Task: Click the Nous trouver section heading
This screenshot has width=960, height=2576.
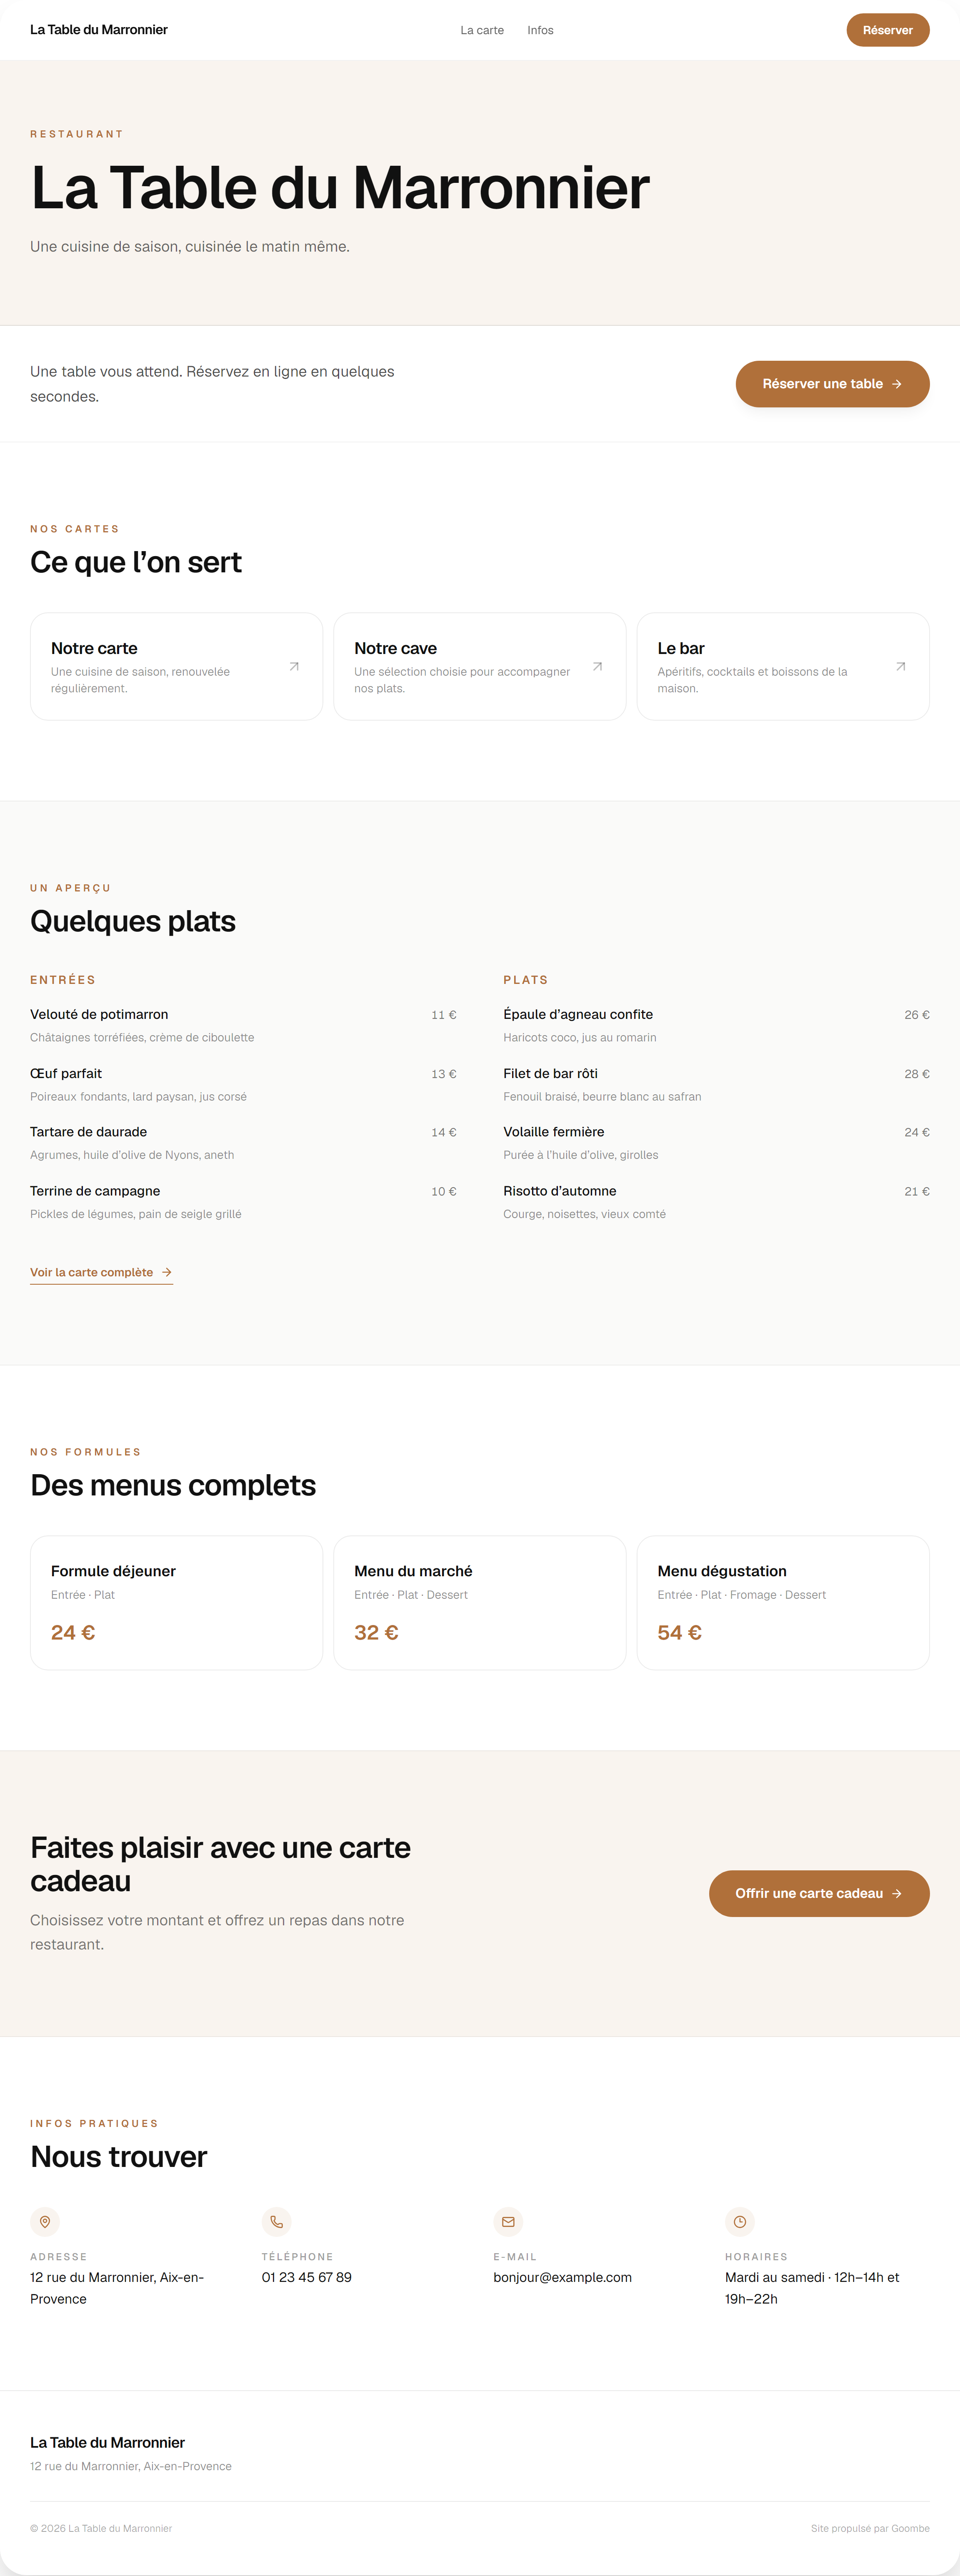Action: pos(119,2156)
